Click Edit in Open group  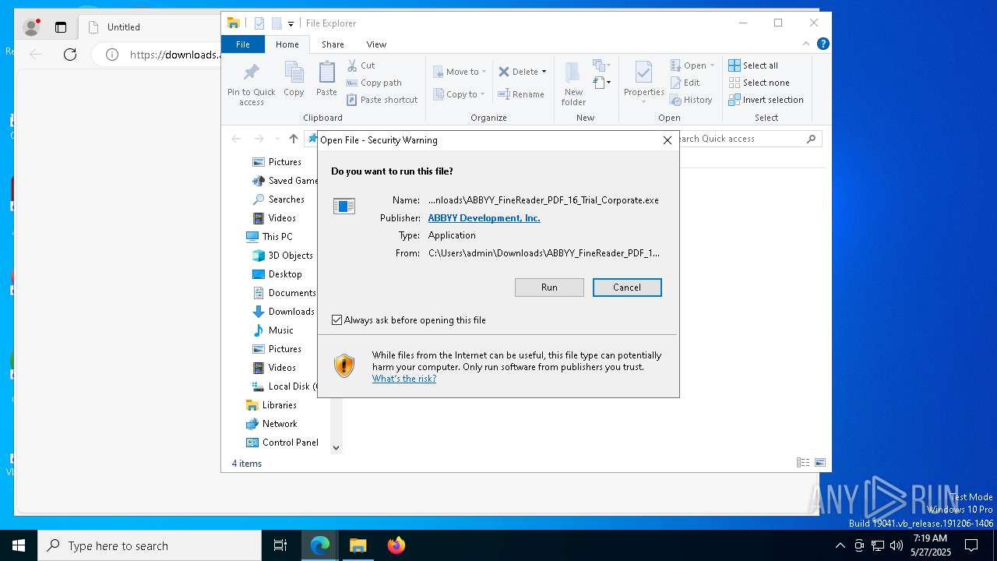pos(685,83)
